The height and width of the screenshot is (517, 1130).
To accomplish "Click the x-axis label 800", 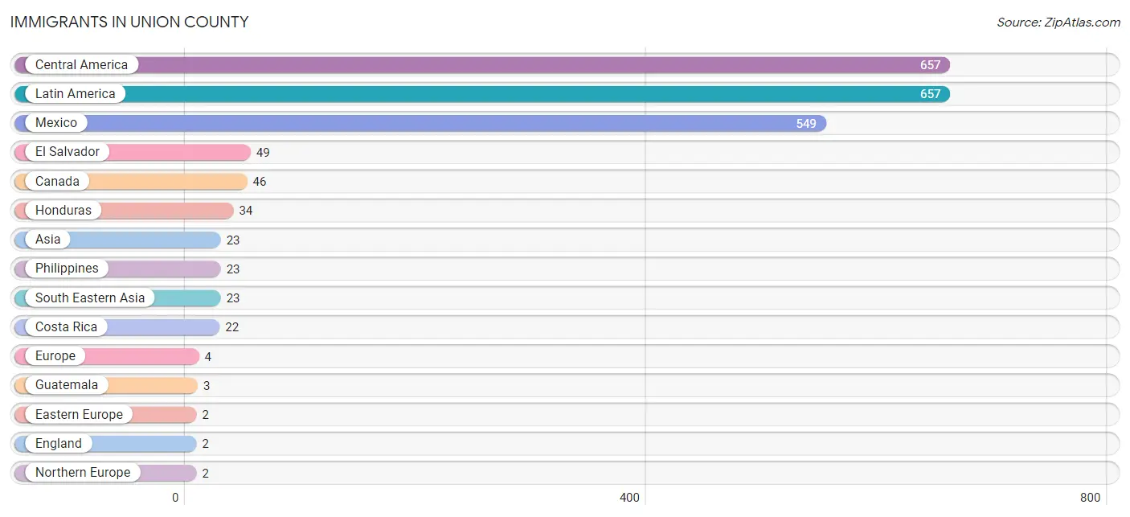I will click(1091, 498).
